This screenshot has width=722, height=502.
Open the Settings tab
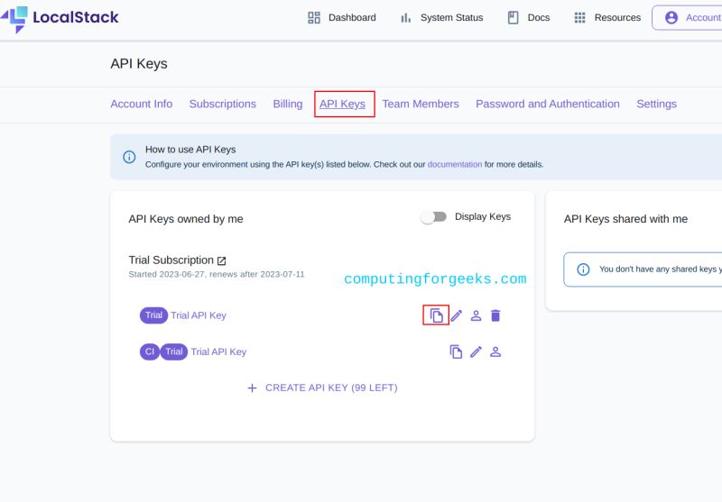tap(657, 104)
